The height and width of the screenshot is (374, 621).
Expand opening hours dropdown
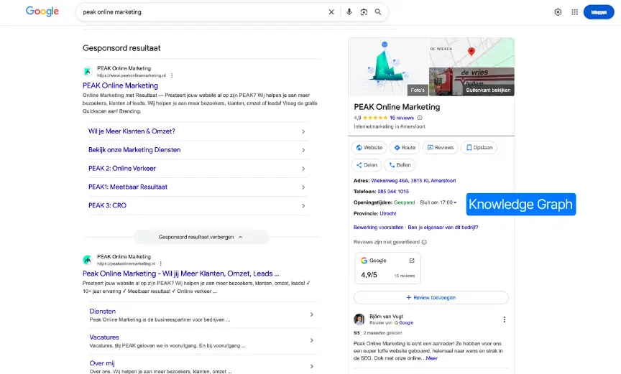455,202
